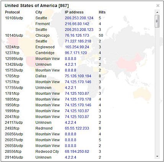The height and width of the screenshot is (162, 164).
Task: Open IP link 74.125.170.178
Action: point(78,99)
